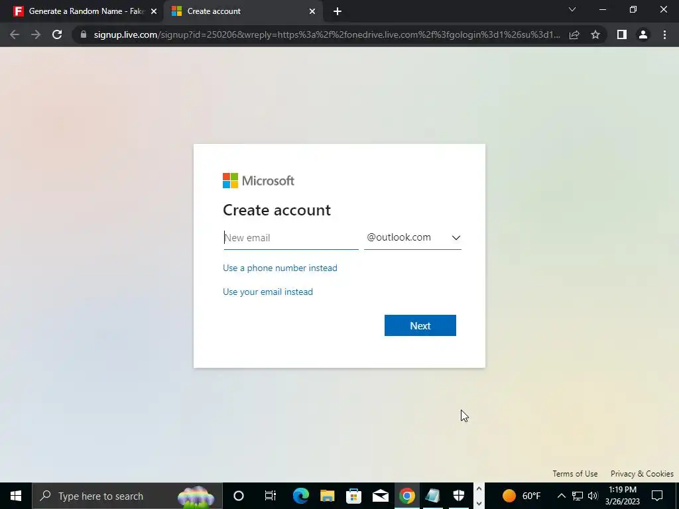Open the Windows Start menu
This screenshot has height=509, width=679.
[16, 496]
